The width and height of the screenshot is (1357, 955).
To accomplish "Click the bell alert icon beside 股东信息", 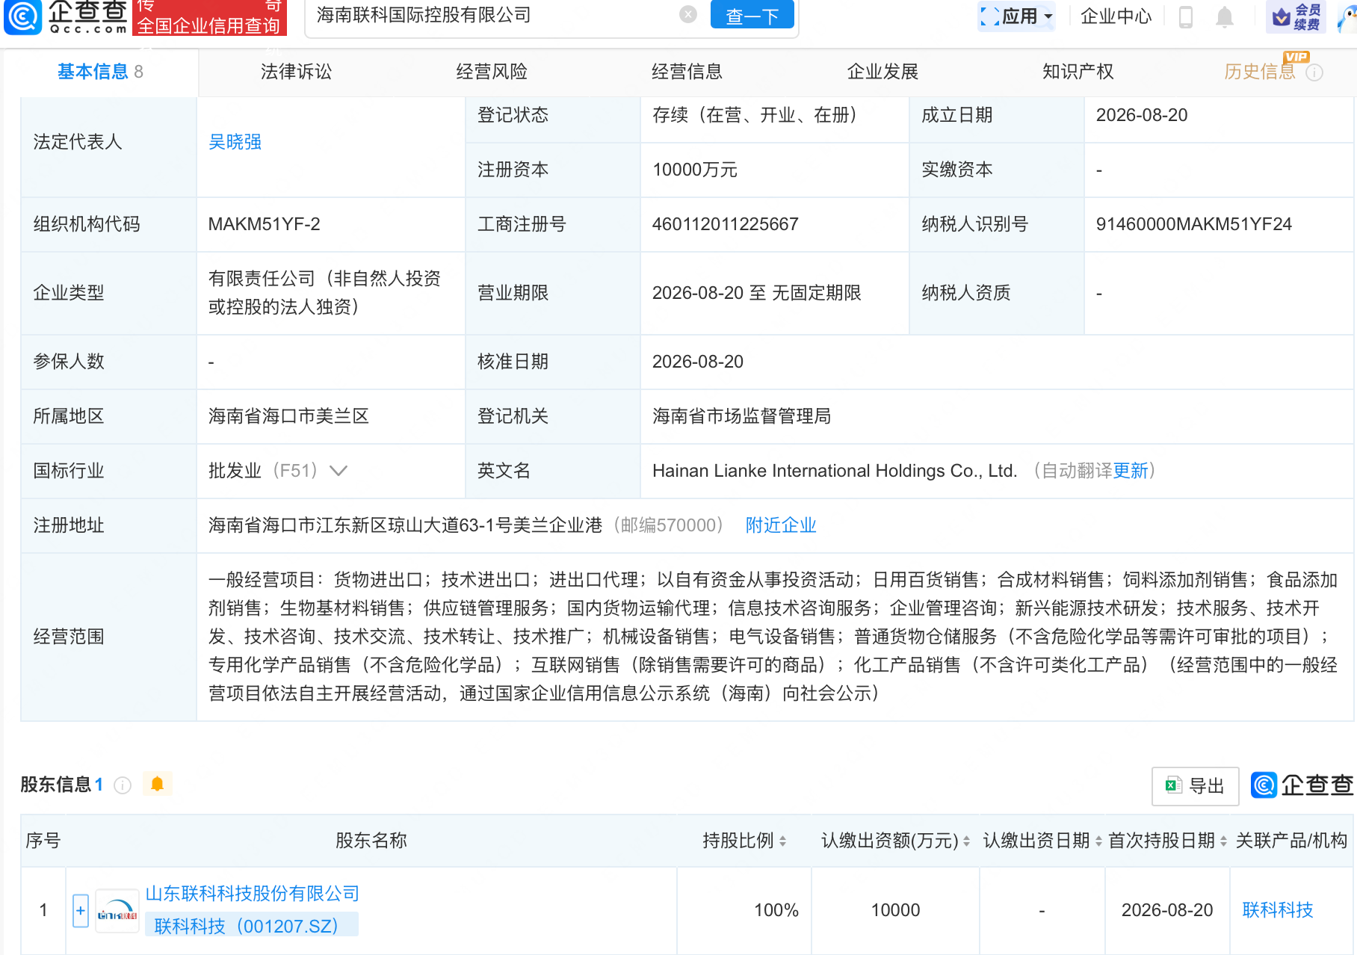I will 157,784.
